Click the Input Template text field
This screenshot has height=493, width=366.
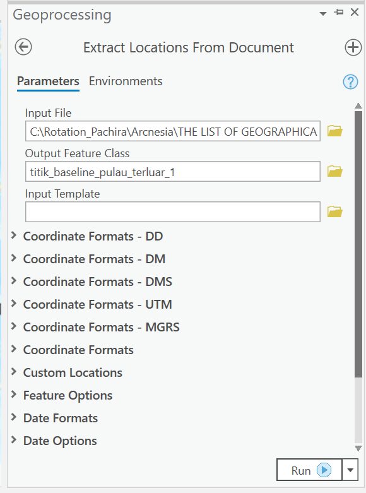pos(173,211)
